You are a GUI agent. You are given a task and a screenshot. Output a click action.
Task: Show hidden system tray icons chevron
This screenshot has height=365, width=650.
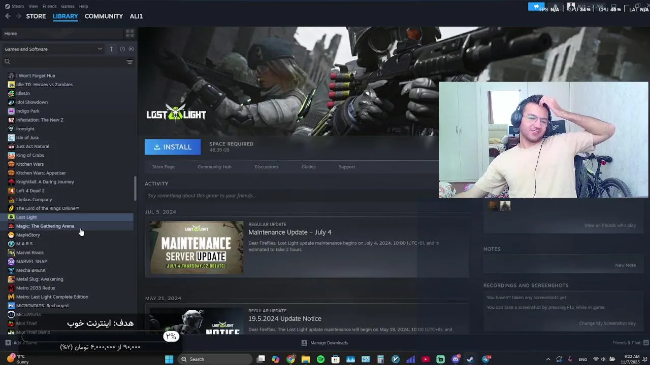[548, 359]
